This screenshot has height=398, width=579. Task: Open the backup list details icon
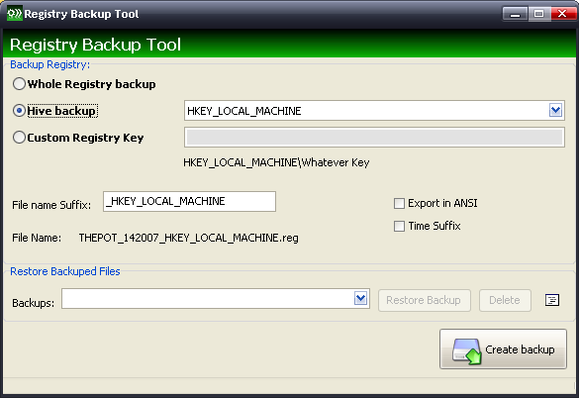click(x=552, y=300)
